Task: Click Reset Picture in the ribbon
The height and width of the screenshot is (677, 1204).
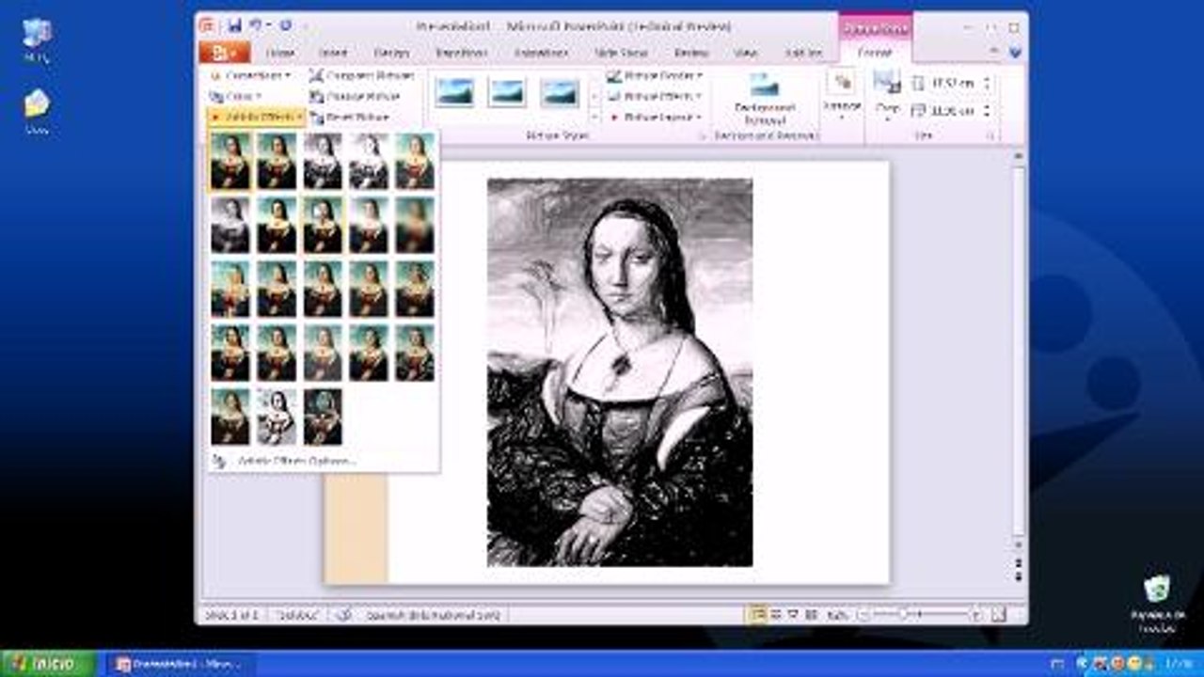Action: tap(349, 118)
